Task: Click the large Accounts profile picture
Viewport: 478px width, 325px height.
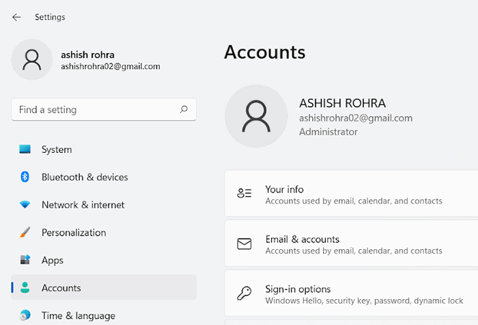Action: 256,117
